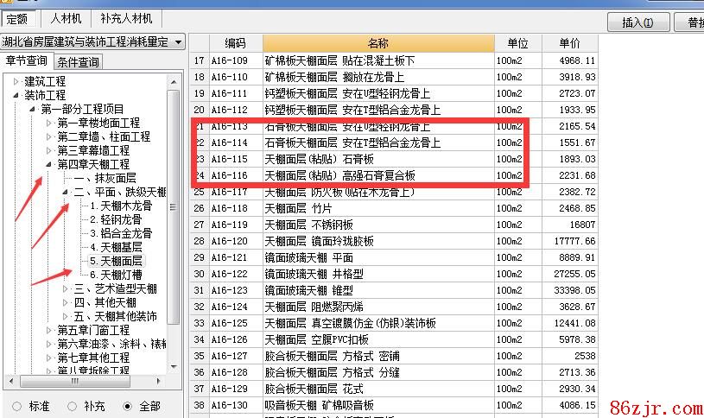Switch to the 条件查询 tab
This screenshot has width=704, height=418.
78,61
